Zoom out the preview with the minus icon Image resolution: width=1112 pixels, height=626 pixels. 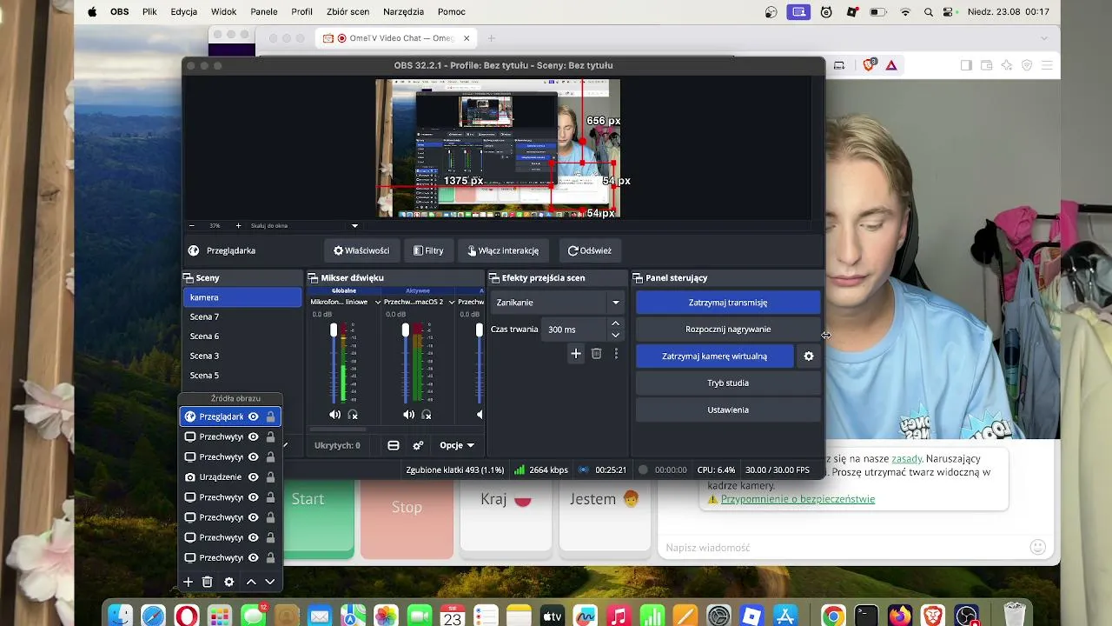click(x=192, y=225)
